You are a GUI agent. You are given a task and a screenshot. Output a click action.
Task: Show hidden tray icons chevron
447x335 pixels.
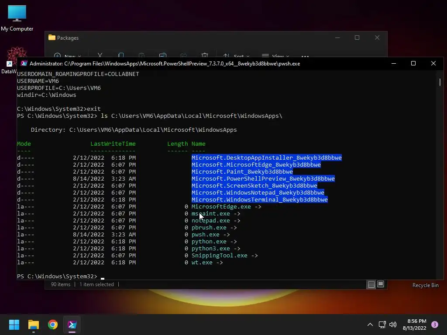370,325
